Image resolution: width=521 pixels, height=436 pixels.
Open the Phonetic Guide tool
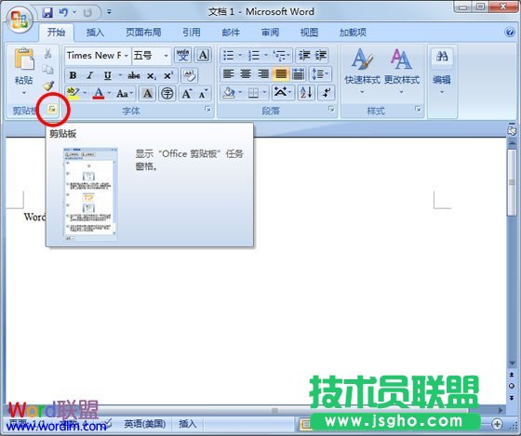(182, 55)
